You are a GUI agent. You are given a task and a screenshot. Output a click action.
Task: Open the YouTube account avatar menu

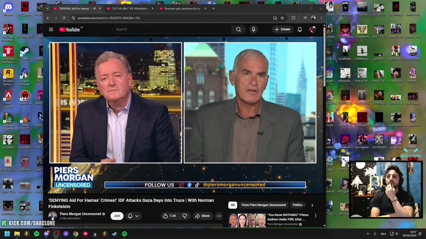pos(313,30)
